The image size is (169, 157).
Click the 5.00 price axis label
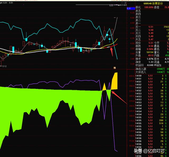point(132,18)
